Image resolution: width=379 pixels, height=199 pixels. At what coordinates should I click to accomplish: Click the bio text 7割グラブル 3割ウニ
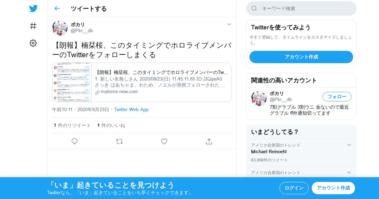(x=309, y=110)
